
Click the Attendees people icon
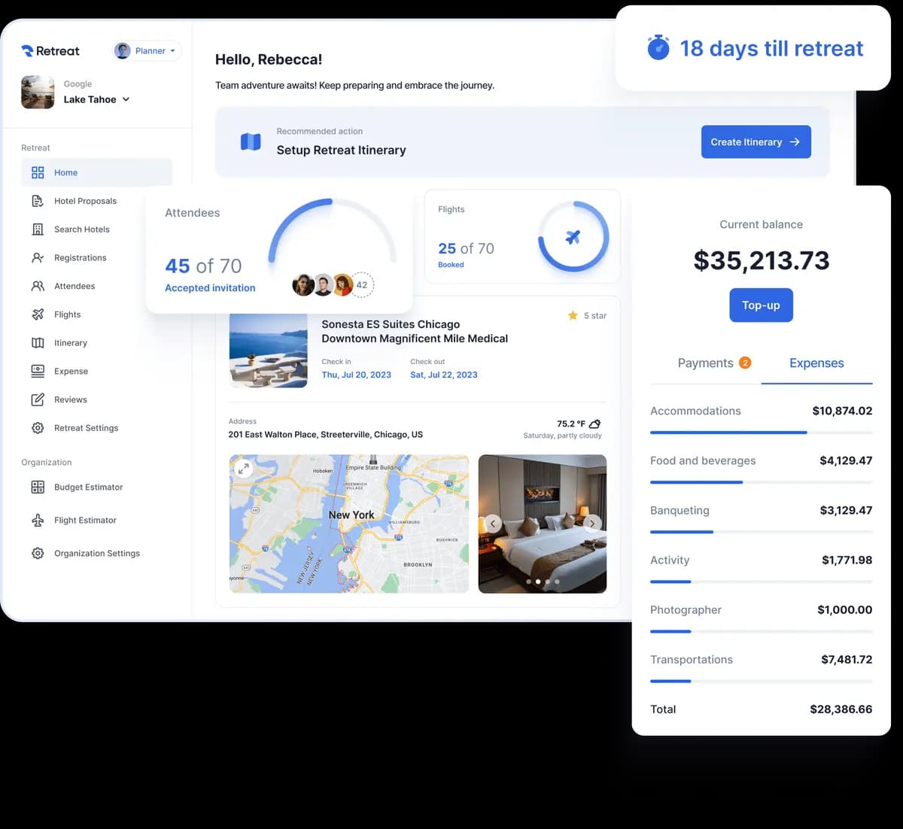38,286
